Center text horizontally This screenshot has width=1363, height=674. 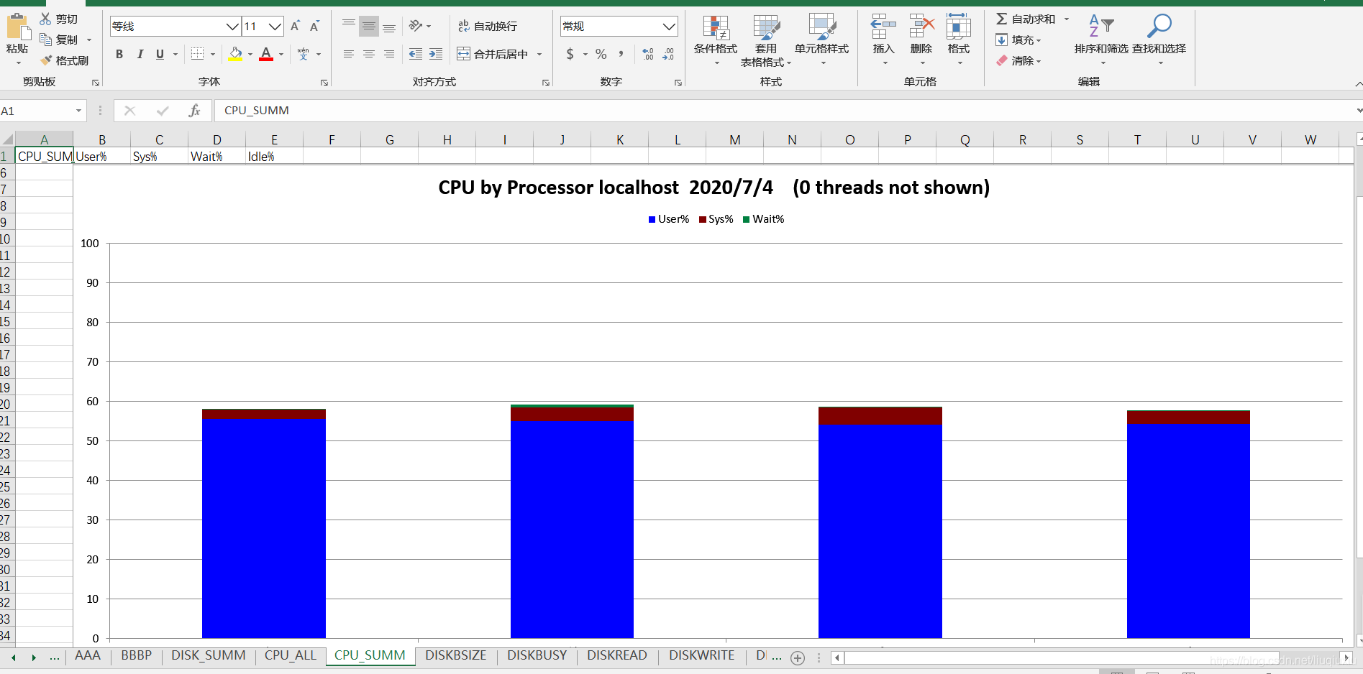click(369, 54)
